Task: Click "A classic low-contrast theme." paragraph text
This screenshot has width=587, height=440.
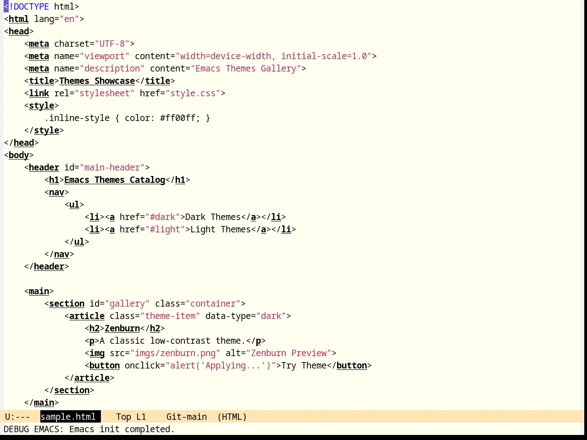Action: tap(172, 341)
